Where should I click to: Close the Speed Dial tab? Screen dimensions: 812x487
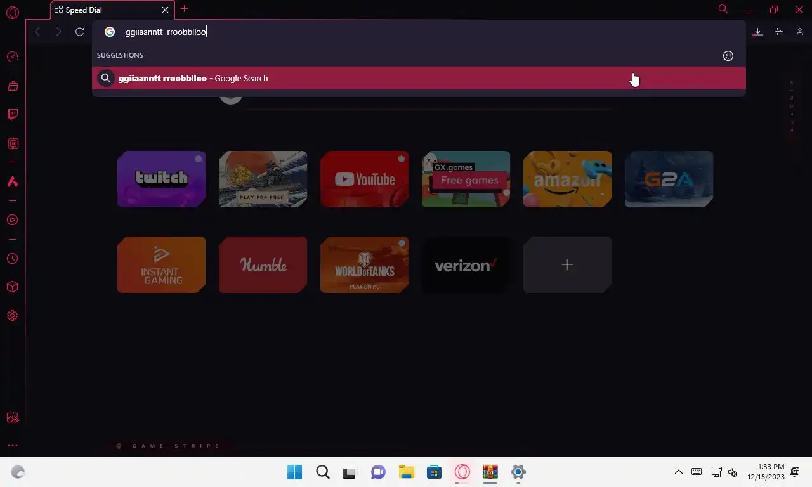coord(166,10)
